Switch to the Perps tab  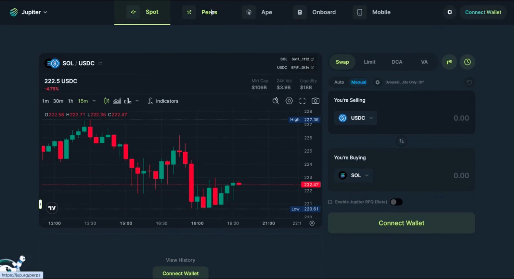tap(200, 12)
